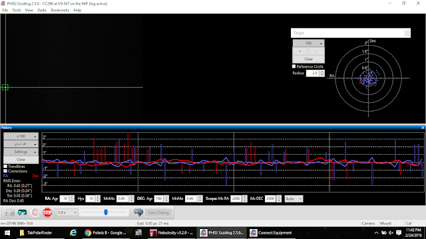Switch to Chrome Polaris B taskbar item
Image resolution: width=426 pixels, height=239 pixels.
click(105, 233)
